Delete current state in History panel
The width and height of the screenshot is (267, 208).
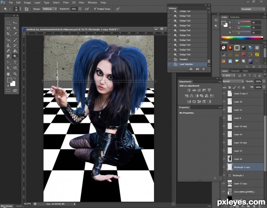point(203,69)
